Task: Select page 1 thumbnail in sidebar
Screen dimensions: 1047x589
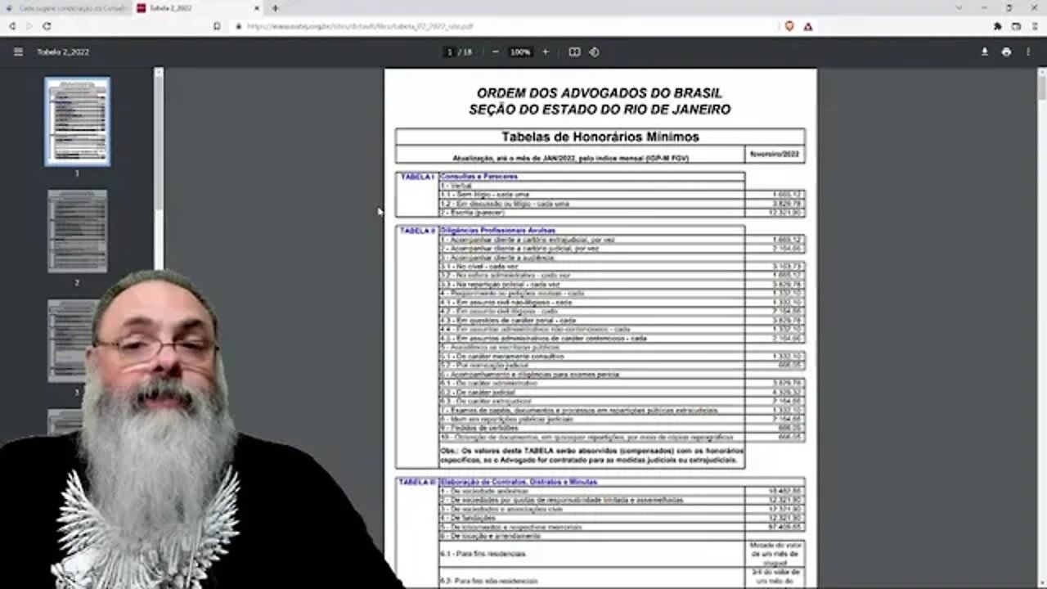Action: [77, 122]
